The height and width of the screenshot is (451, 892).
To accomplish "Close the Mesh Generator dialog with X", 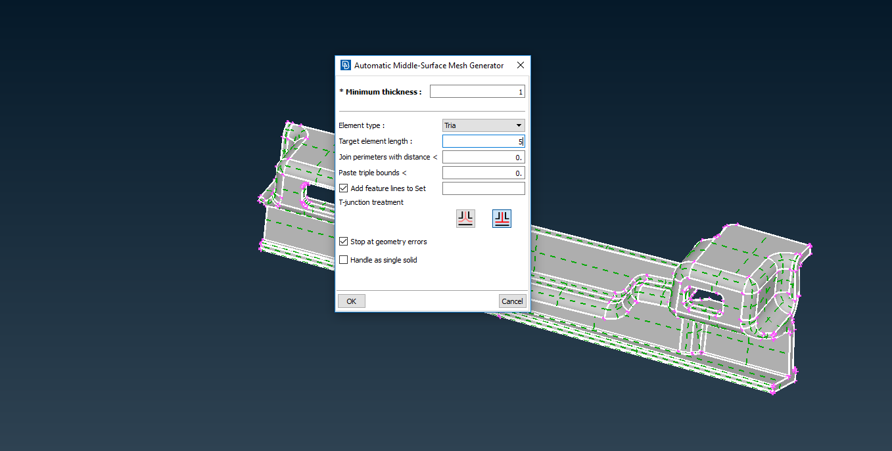I will click(x=521, y=65).
